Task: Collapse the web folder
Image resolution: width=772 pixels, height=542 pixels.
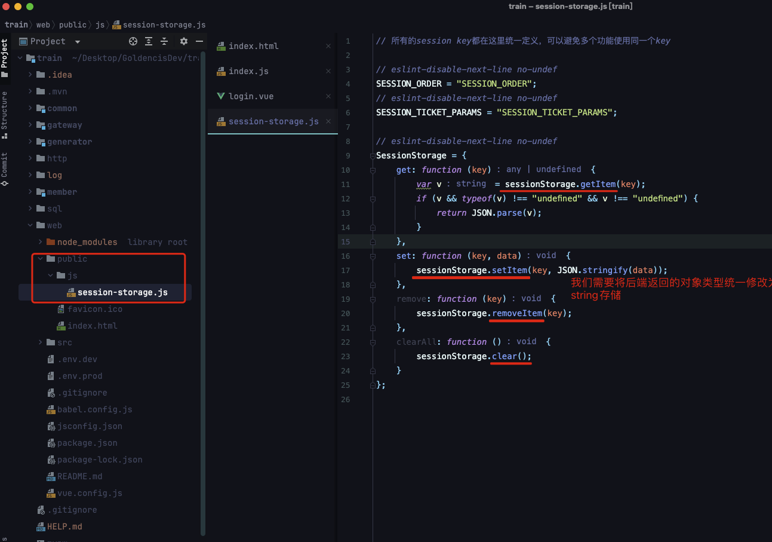Action: (x=30, y=225)
